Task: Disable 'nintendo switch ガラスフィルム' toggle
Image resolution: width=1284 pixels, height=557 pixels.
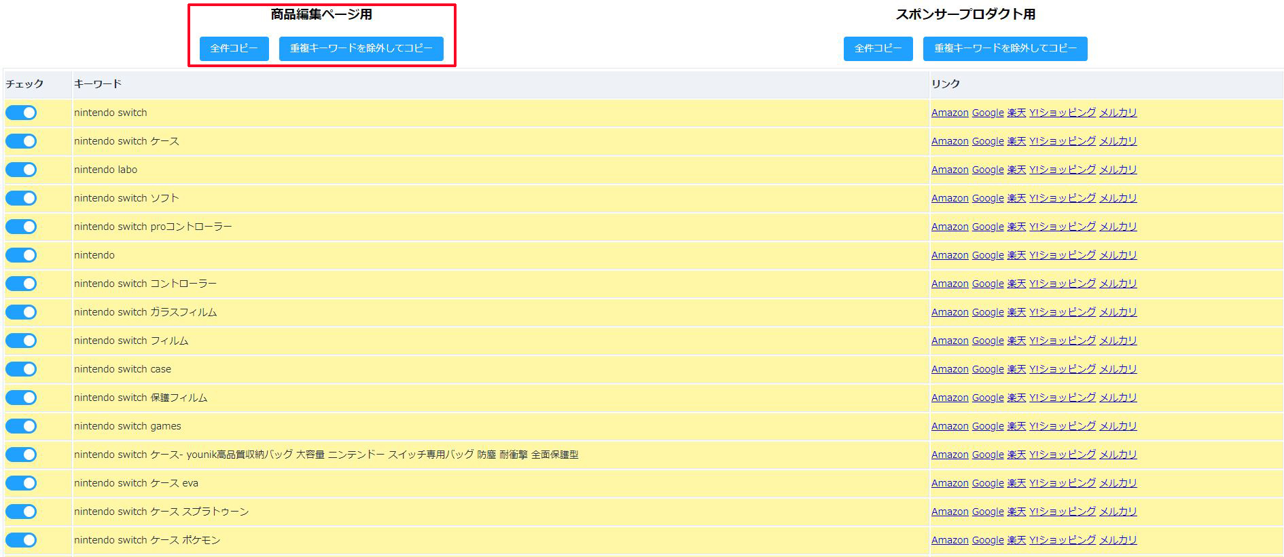Action: pyautogui.click(x=21, y=312)
